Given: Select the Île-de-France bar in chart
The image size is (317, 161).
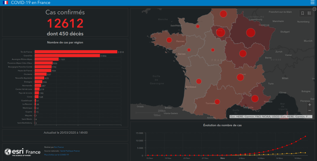Looking at the screenshot, I should coord(76,52).
